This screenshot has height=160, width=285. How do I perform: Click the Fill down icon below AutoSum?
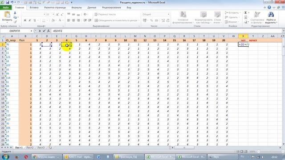245,17
